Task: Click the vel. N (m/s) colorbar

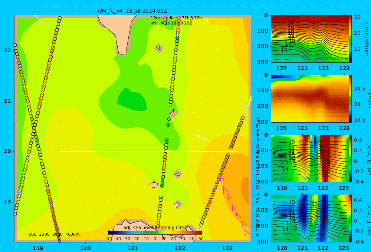Action: pyautogui.click(x=350, y=158)
